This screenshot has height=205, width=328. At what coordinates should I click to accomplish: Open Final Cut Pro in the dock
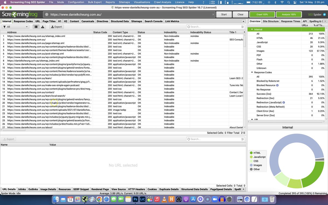point(150,199)
